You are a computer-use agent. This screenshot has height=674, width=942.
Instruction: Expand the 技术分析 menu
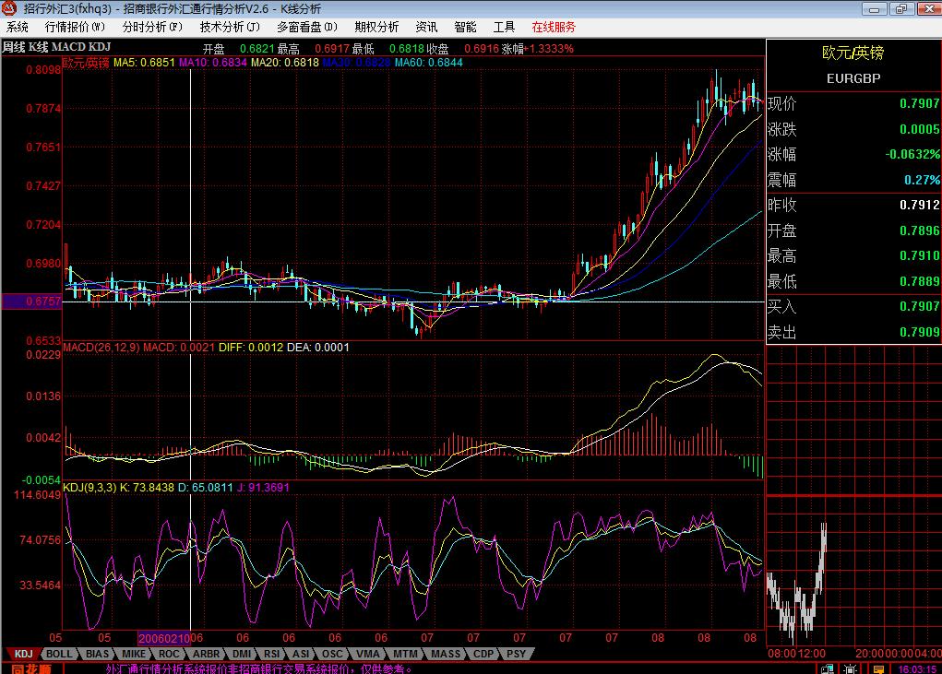click(x=230, y=27)
